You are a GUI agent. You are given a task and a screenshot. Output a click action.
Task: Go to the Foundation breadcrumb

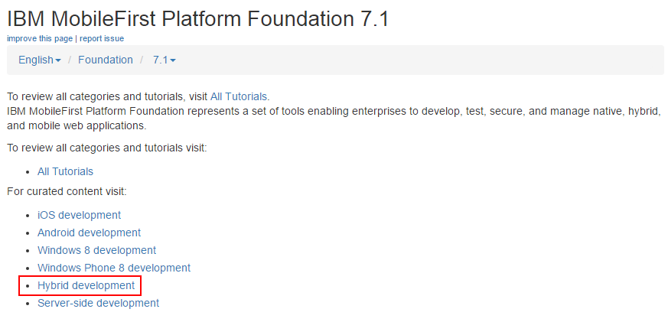coord(105,60)
